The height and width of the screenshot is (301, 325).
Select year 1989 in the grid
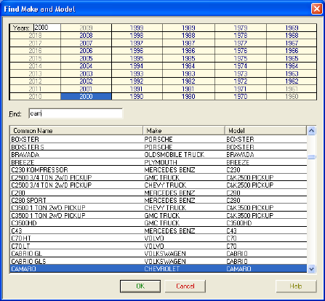click(188, 28)
